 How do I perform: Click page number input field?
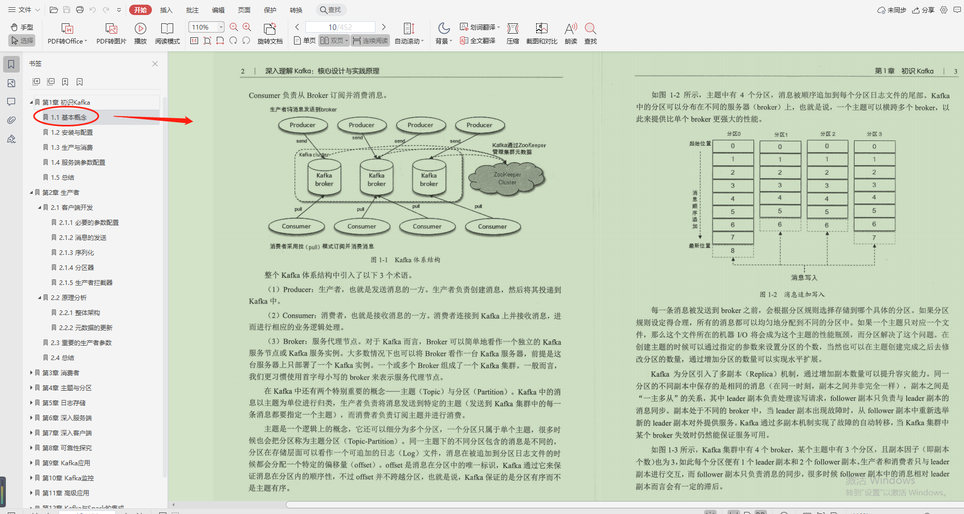(x=340, y=27)
